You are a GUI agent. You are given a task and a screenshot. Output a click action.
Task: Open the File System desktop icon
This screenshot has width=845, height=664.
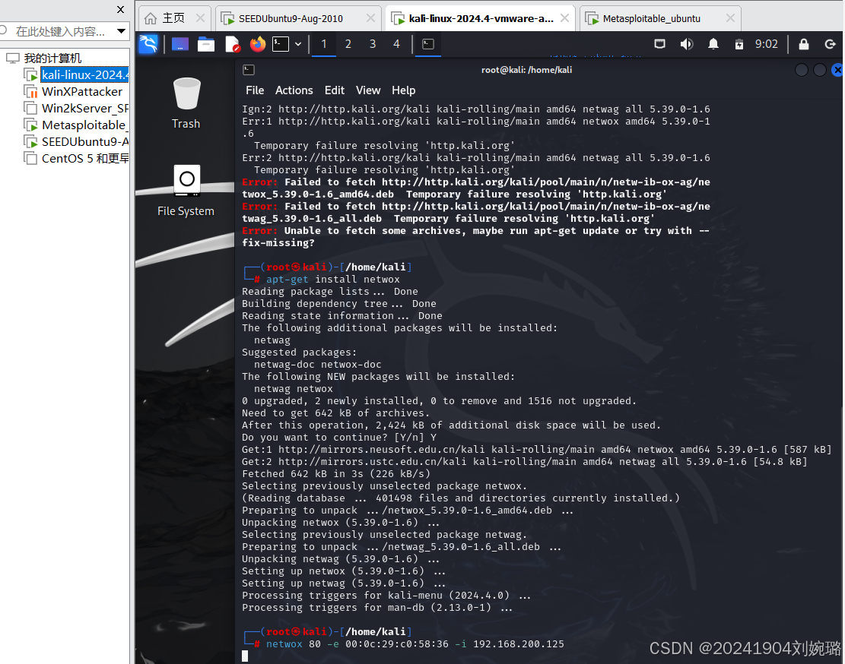186,191
